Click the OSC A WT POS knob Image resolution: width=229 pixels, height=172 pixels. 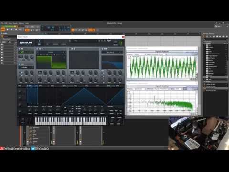point(40,80)
